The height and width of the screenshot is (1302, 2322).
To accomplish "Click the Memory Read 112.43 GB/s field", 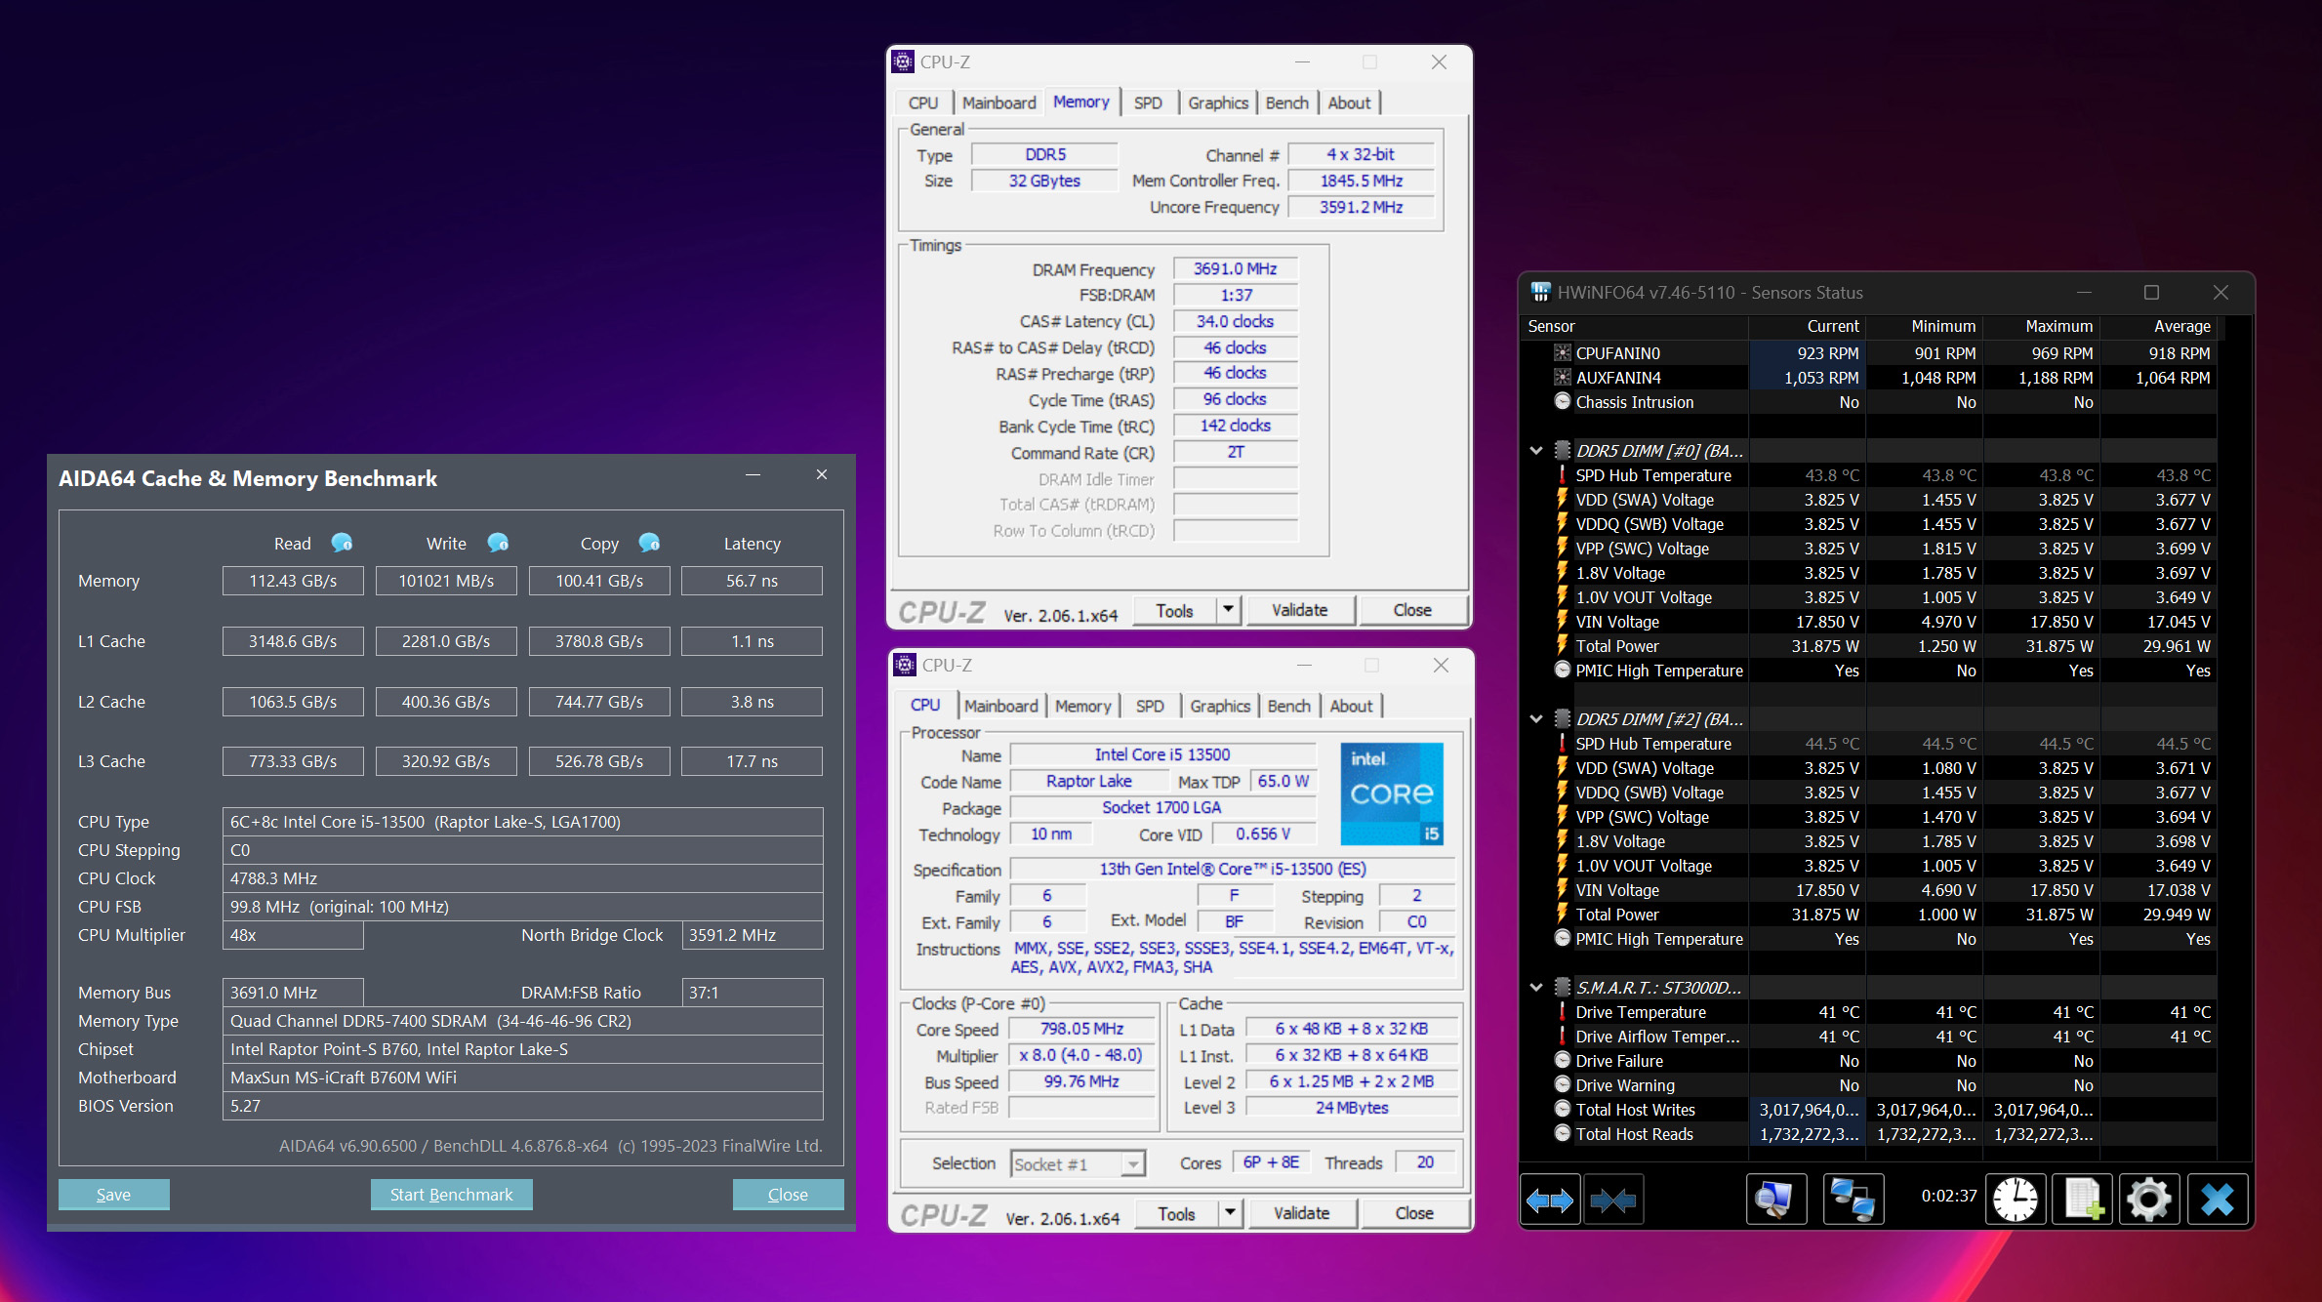I will coord(293,581).
